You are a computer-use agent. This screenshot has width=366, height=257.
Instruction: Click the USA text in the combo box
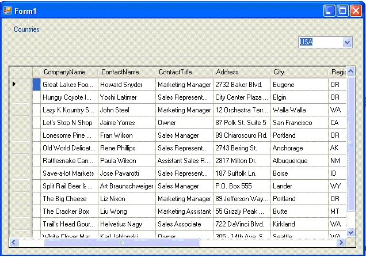[306, 42]
